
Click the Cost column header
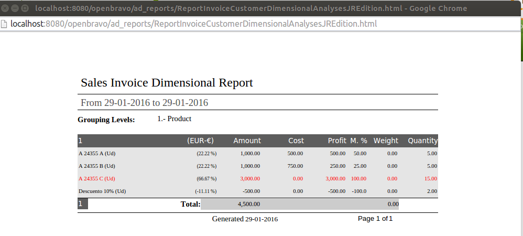click(x=296, y=141)
